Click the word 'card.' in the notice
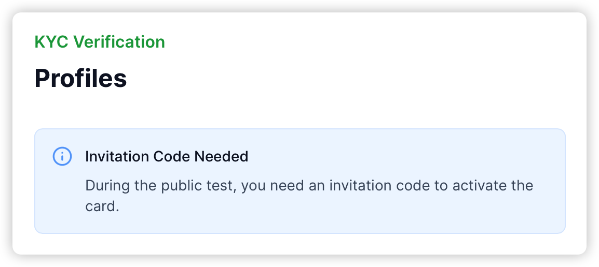Viewport: 599px width, 267px height. point(102,206)
